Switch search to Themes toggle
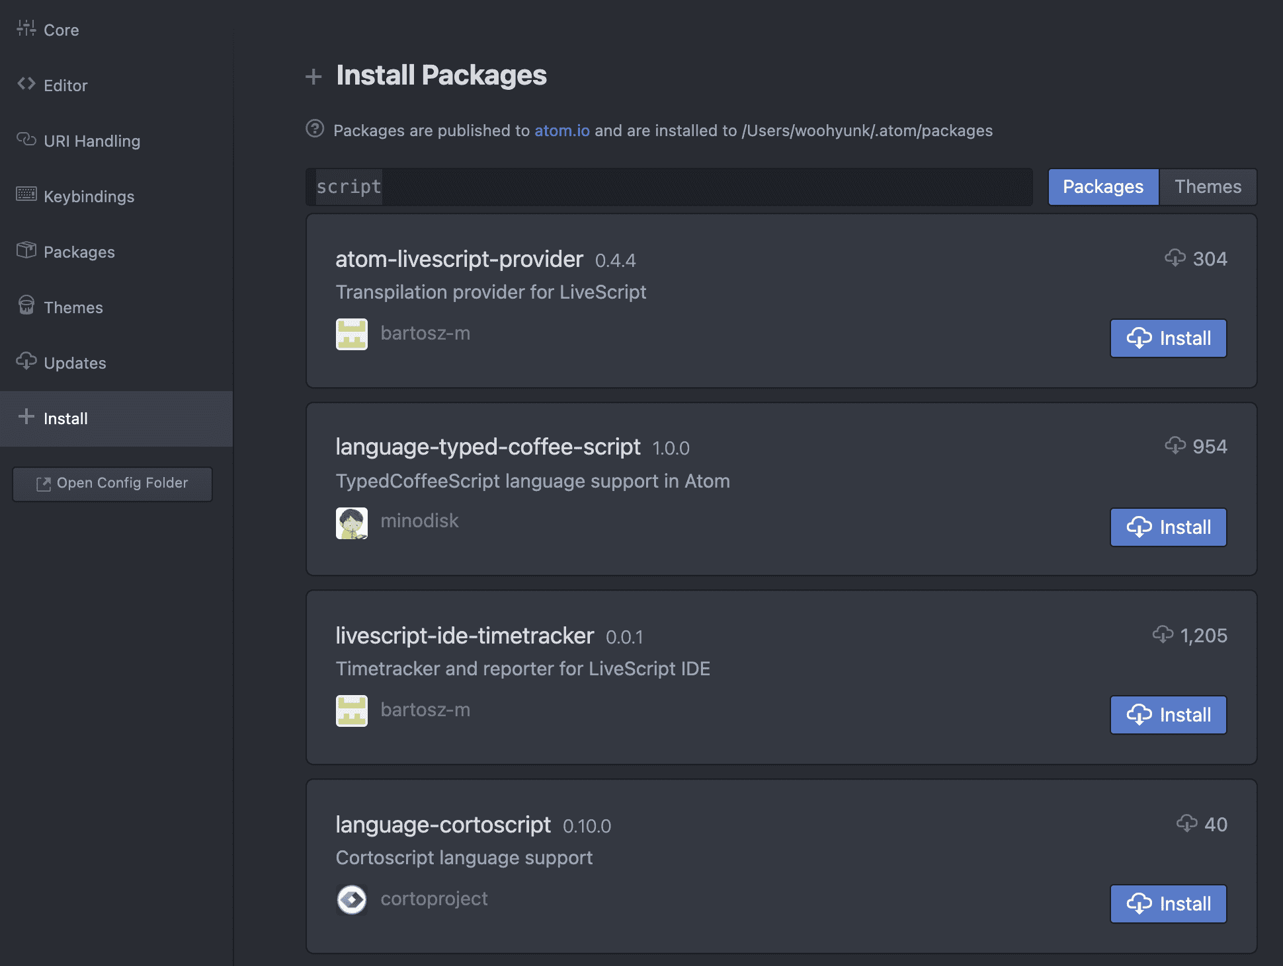 point(1208,187)
